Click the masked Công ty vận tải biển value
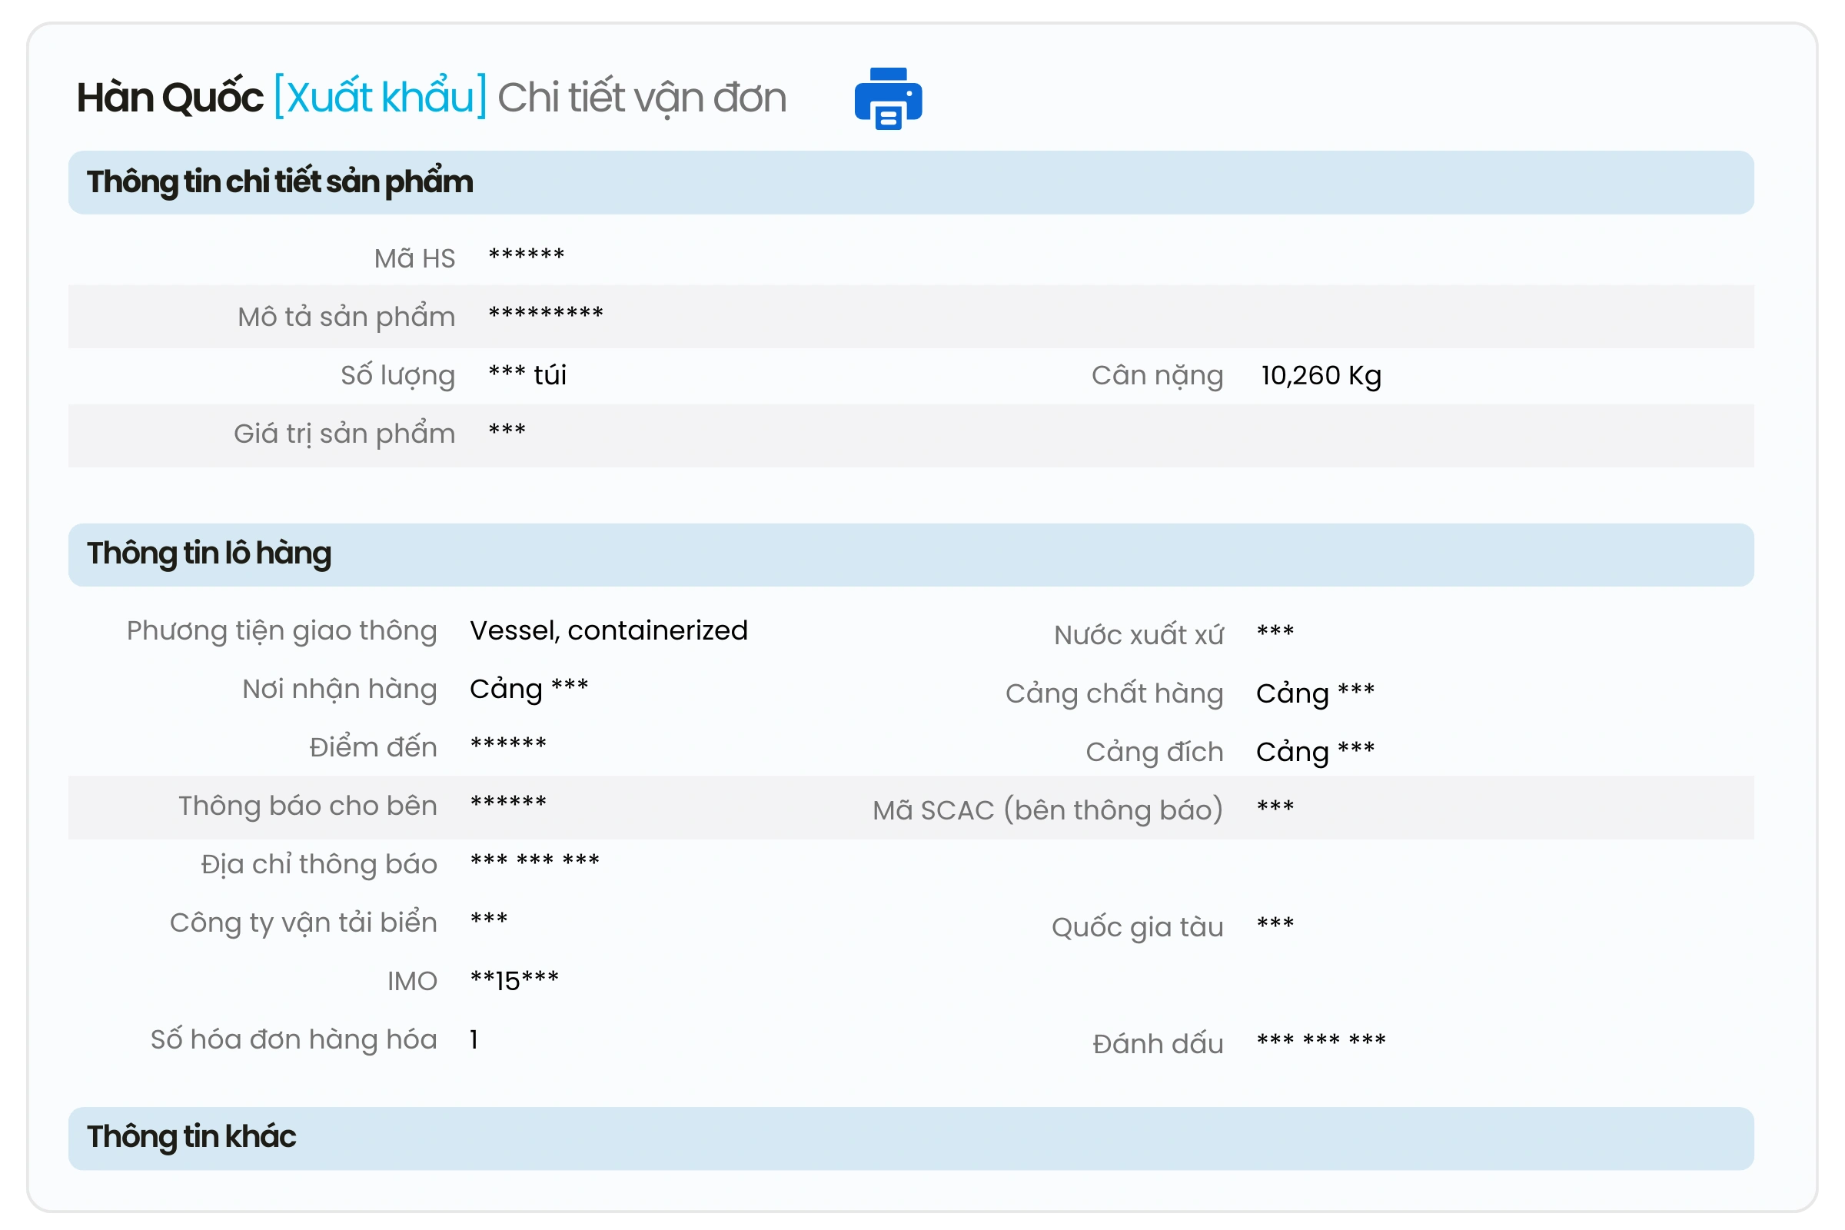Screen dimensions: 1845x1230 click(489, 919)
